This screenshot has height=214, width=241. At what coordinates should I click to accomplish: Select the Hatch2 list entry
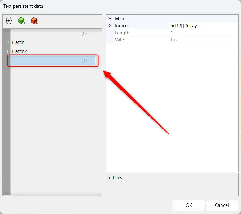coord(20,51)
